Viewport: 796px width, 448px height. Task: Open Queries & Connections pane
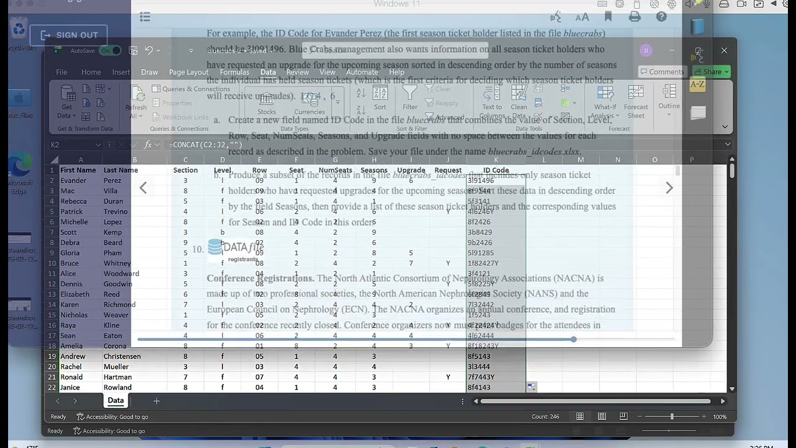point(191,89)
